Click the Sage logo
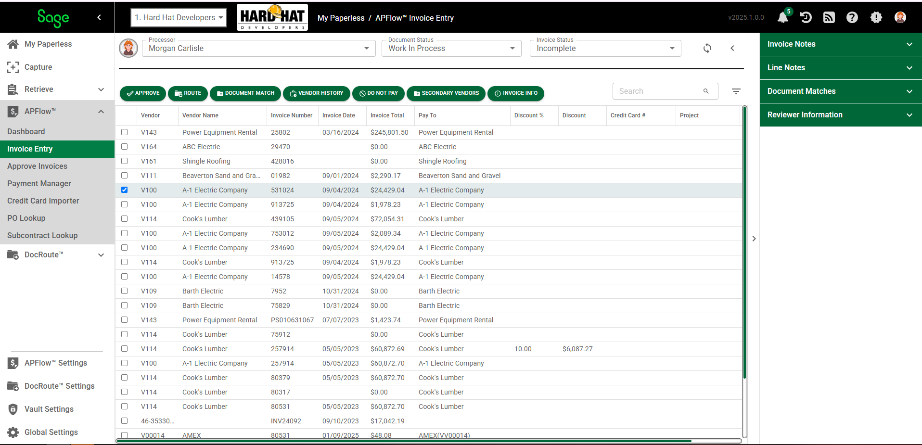Viewport: 922px width, 445px height. pyautogui.click(x=53, y=18)
